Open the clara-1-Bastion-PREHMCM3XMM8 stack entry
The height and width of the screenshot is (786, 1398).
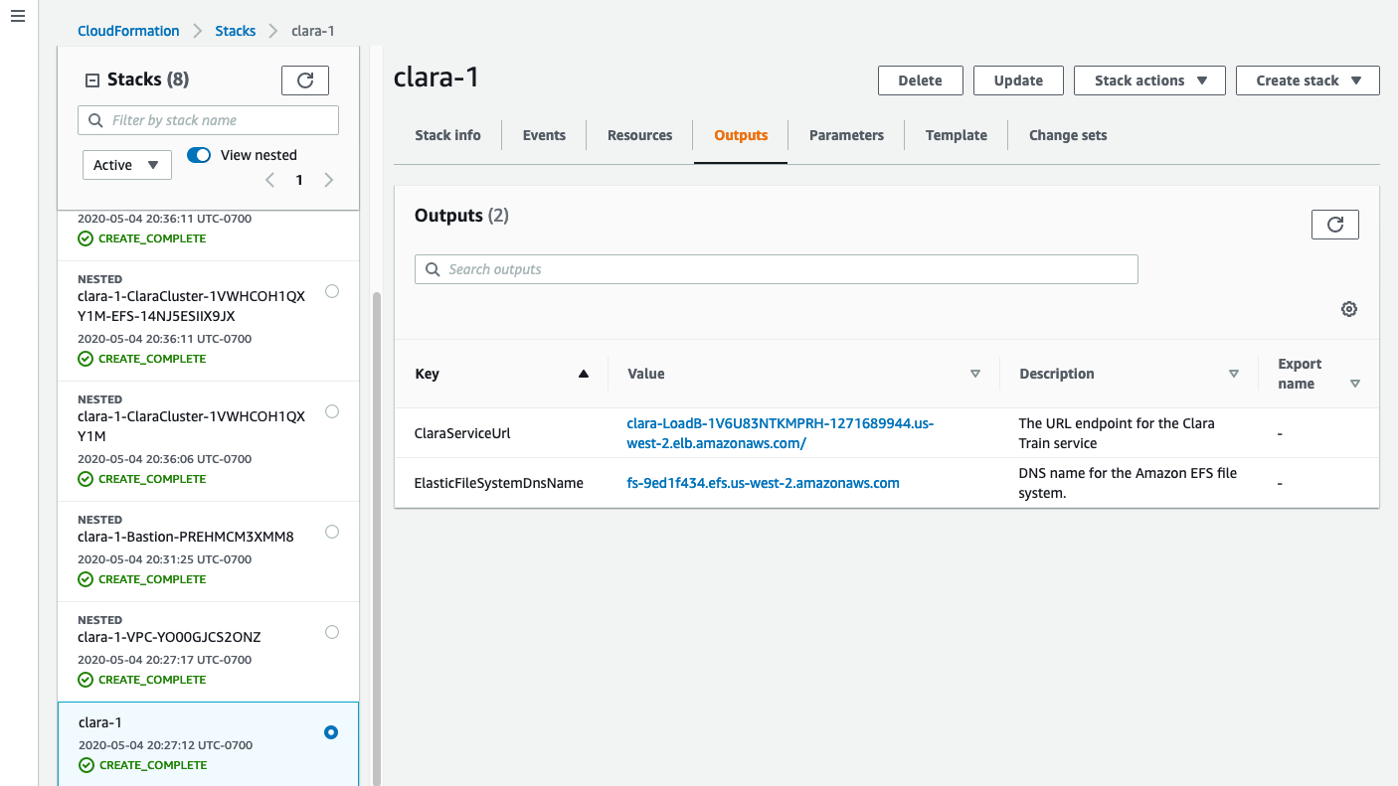click(x=186, y=537)
